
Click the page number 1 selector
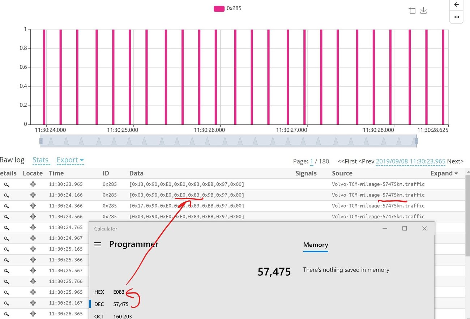(311, 161)
